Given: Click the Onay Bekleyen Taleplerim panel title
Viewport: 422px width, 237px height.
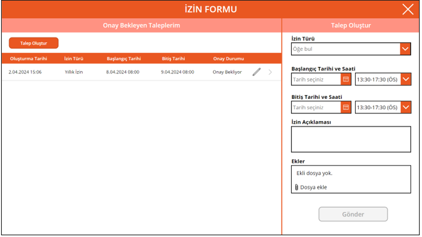Looking at the screenshot, I should pos(141,25).
